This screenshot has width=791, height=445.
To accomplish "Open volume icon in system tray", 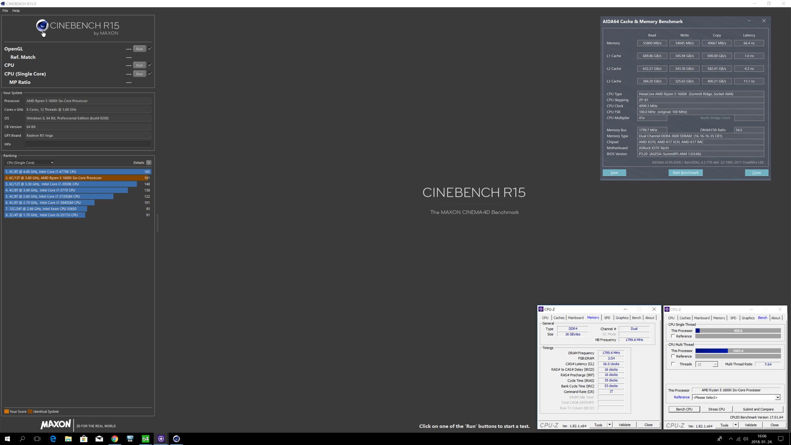I will (746, 439).
